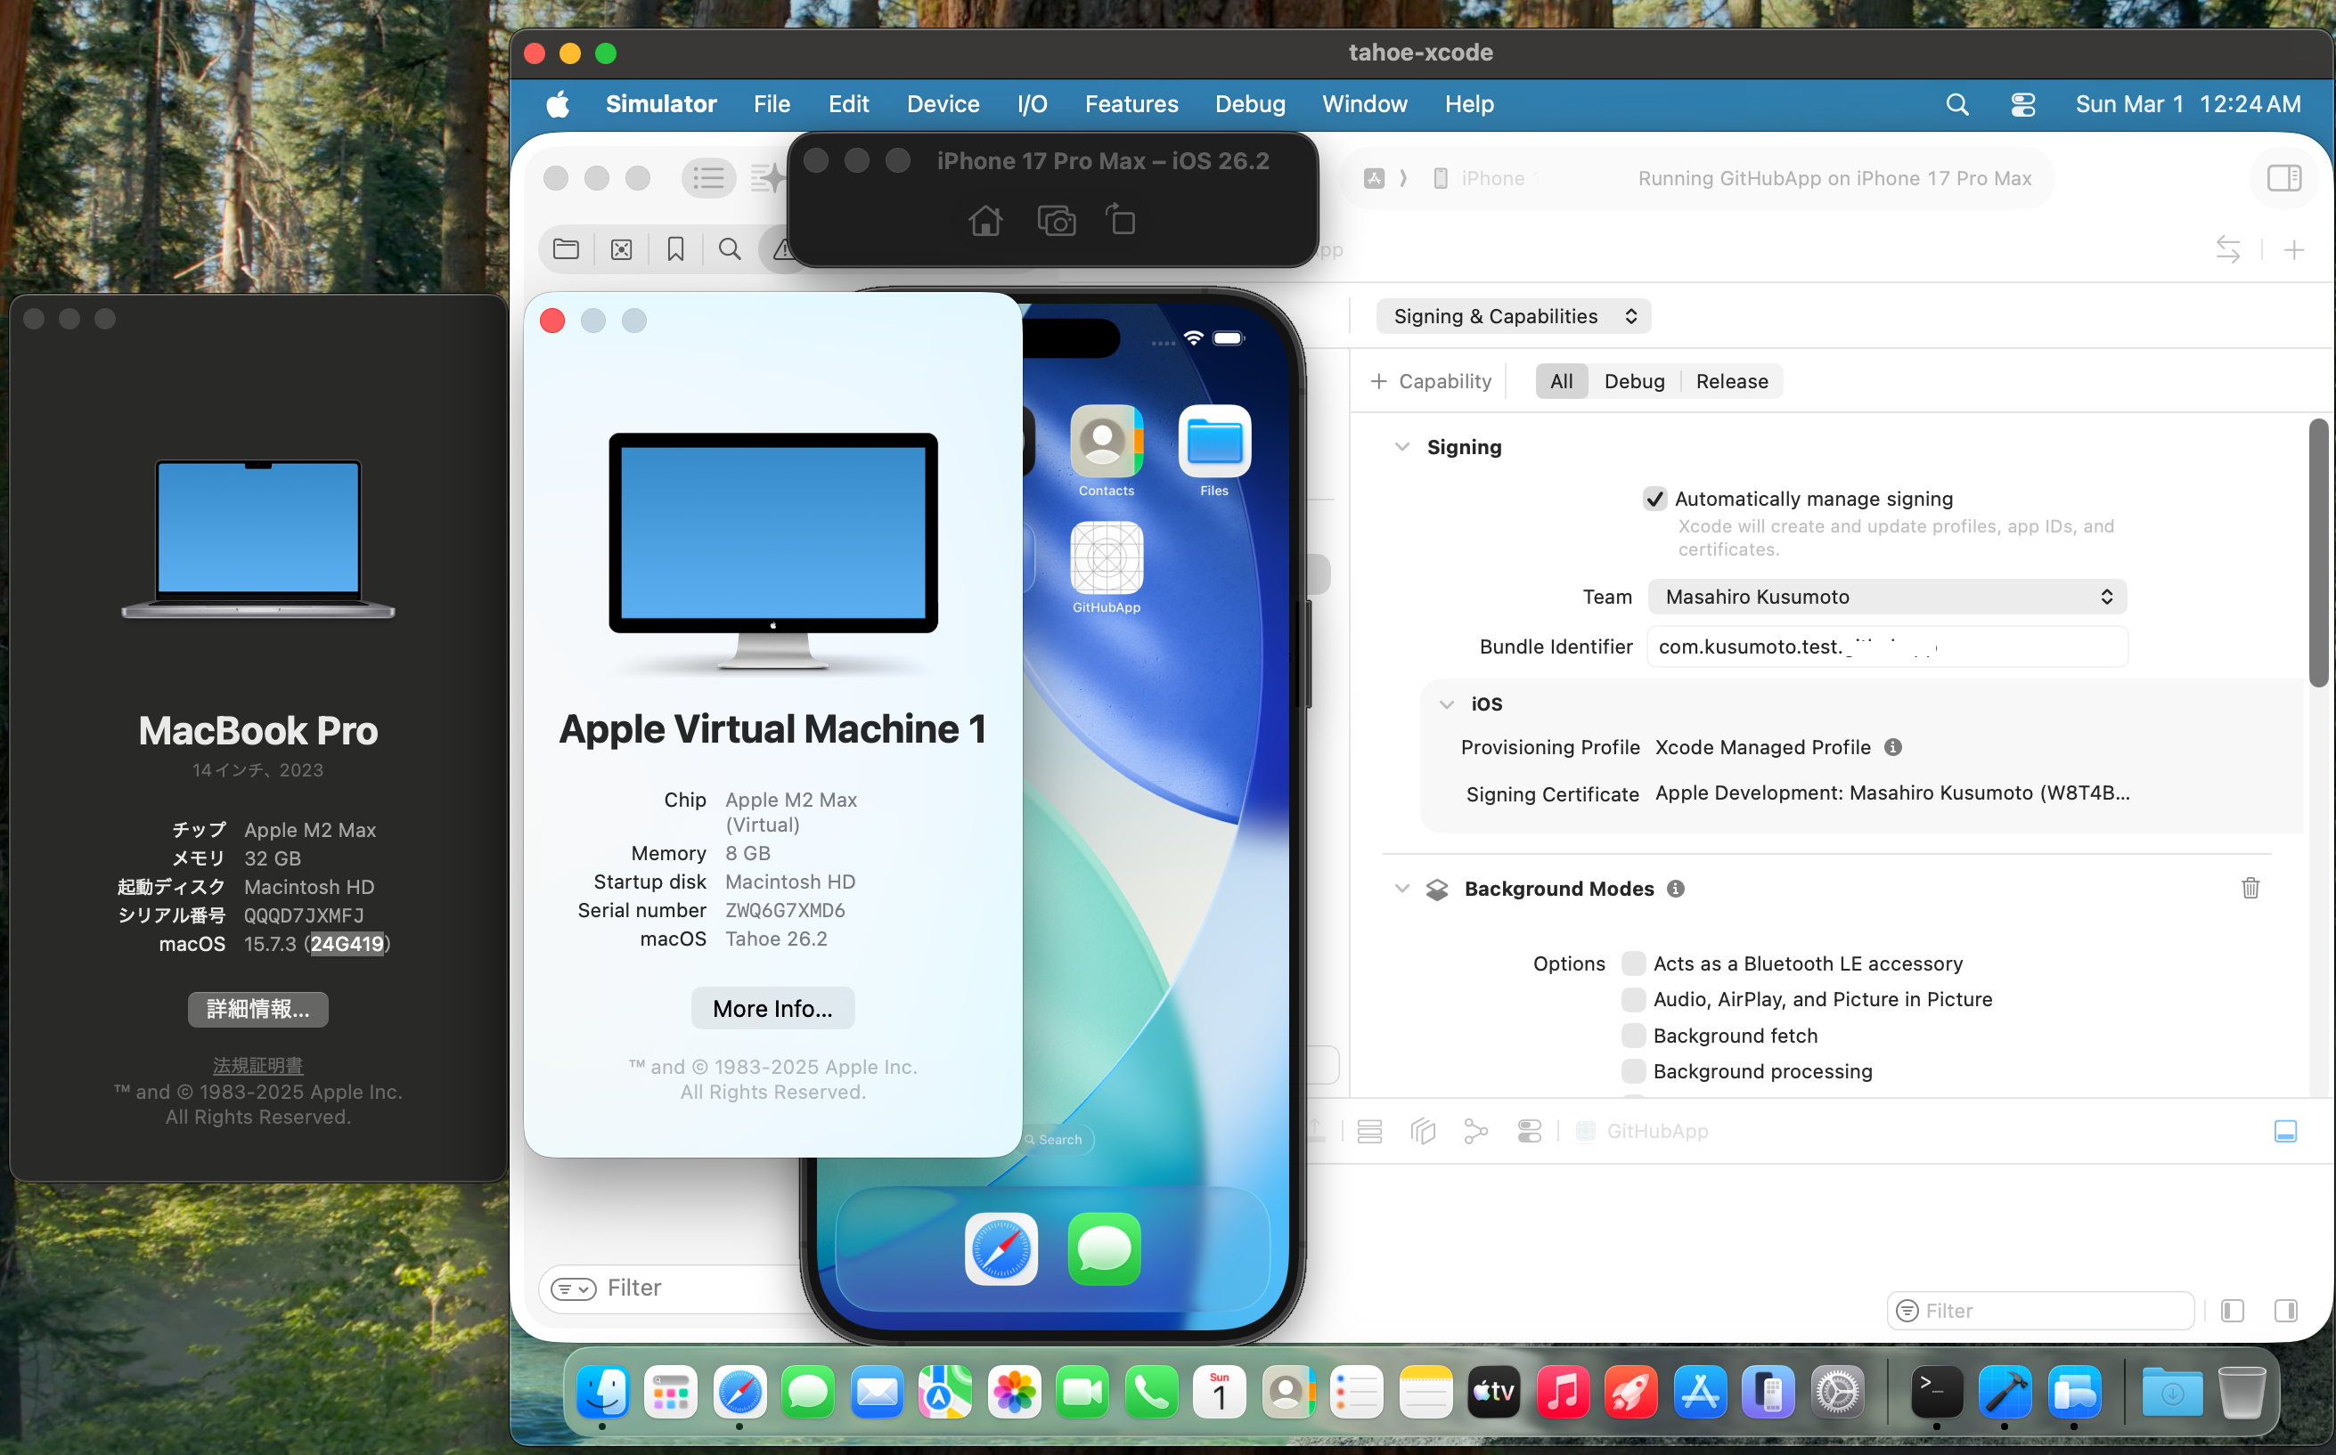Click the 詳細情報... button
2336x1455 pixels.
tap(258, 1010)
